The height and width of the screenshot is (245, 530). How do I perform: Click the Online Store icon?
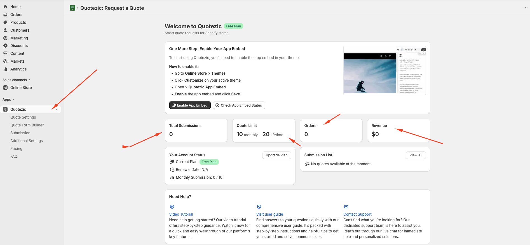pyautogui.click(x=5, y=88)
